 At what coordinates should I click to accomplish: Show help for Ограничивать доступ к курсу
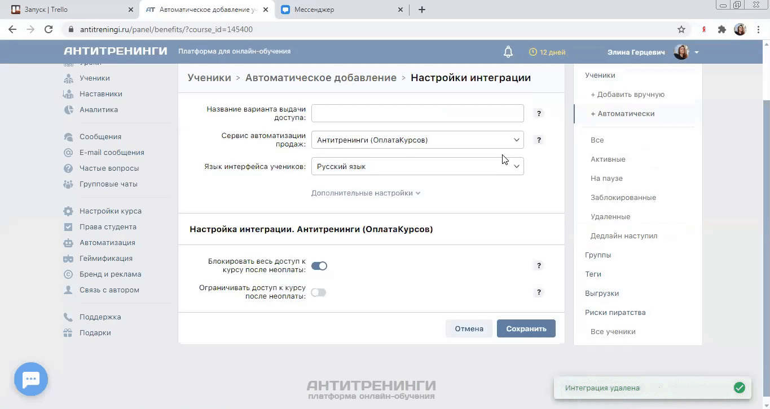(x=539, y=292)
